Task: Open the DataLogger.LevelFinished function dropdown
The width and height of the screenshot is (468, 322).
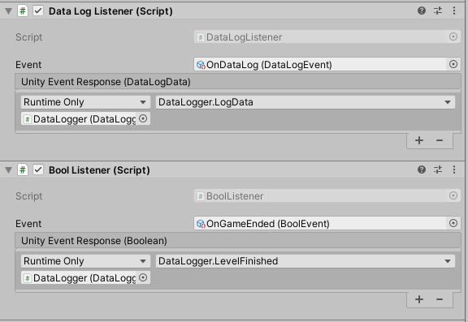Action: (305, 261)
